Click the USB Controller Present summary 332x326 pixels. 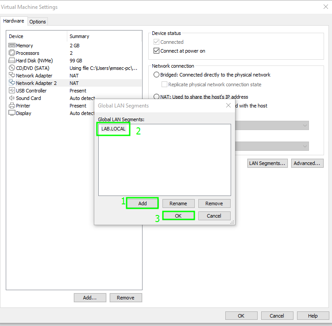[78, 91]
